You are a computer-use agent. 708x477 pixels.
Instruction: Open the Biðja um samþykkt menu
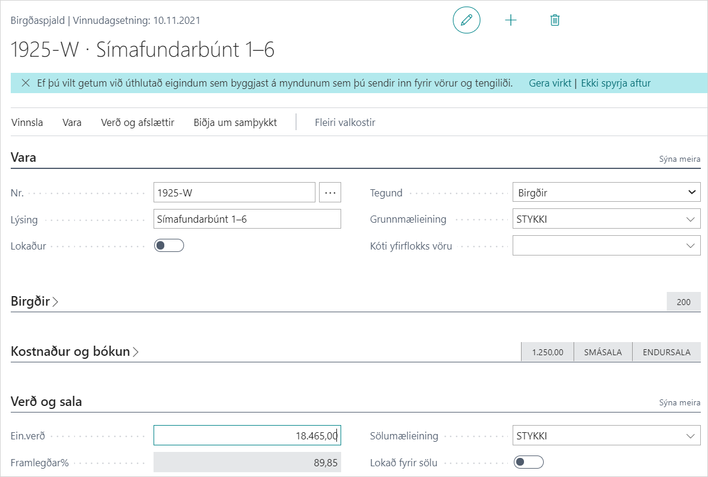tap(235, 123)
